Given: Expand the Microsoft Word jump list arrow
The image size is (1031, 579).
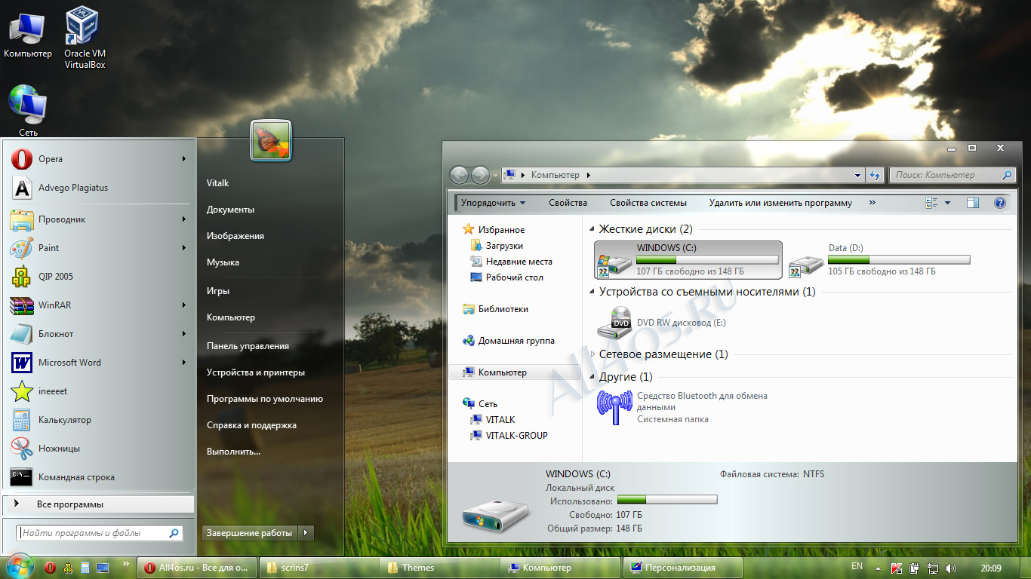Looking at the screenshot, I should [184, 363].
